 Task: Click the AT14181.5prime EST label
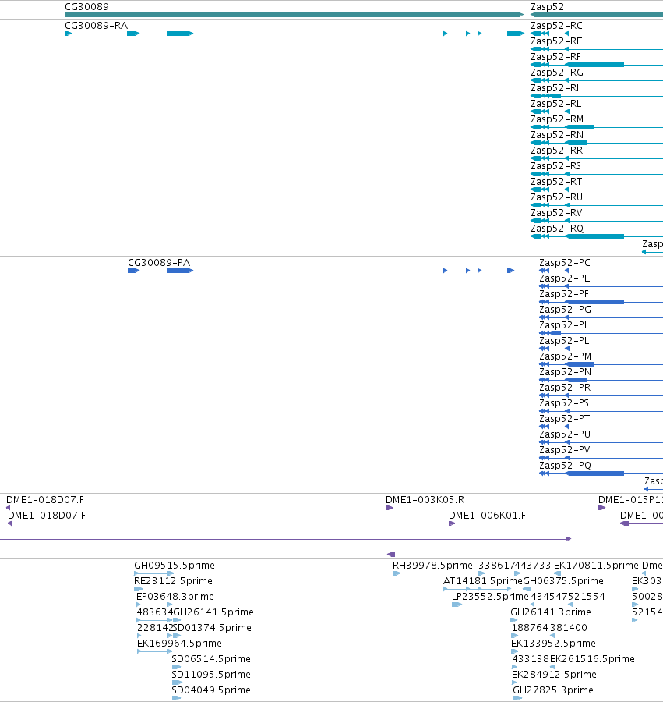click(x=483, y=582)
